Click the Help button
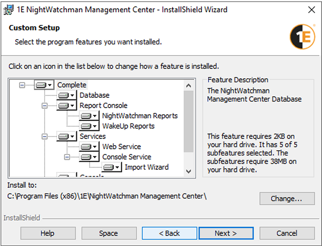This screenshot has height=246, width=322. pyautogui.click(x=47, y=233)
